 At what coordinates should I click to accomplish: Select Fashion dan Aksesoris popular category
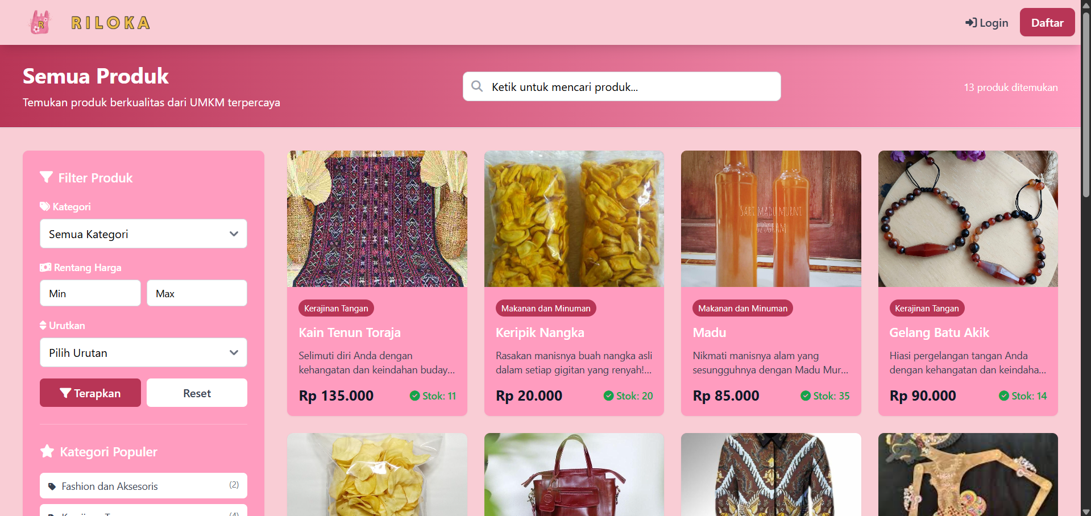pos(143,486)
